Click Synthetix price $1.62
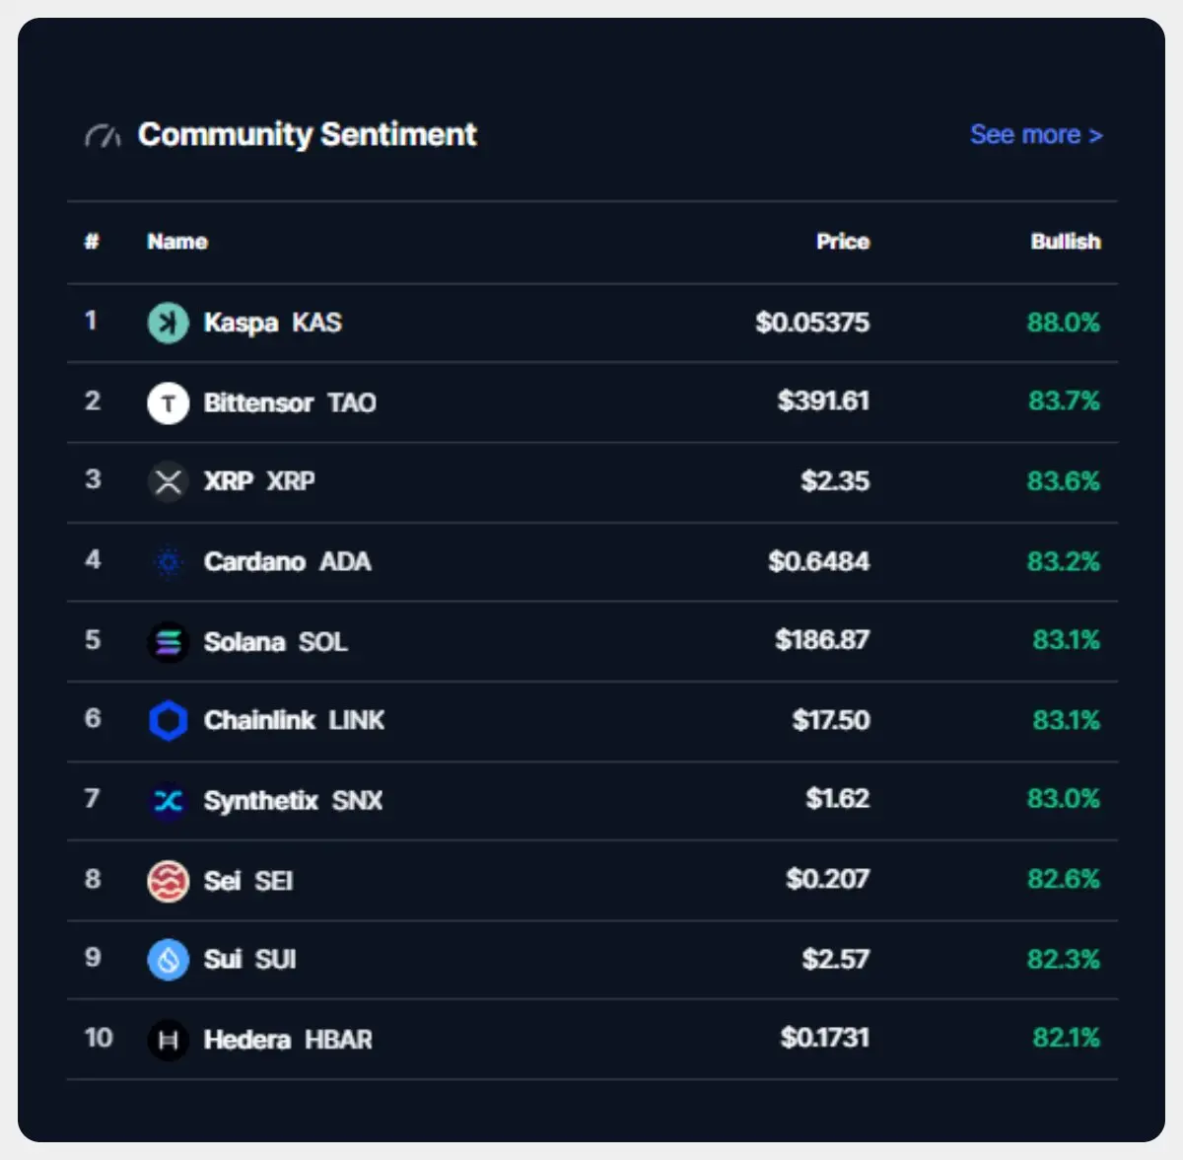Image resolution: width=1183 pixels, height=1160 pixels. pyautogui.click(x=838, y=799)
